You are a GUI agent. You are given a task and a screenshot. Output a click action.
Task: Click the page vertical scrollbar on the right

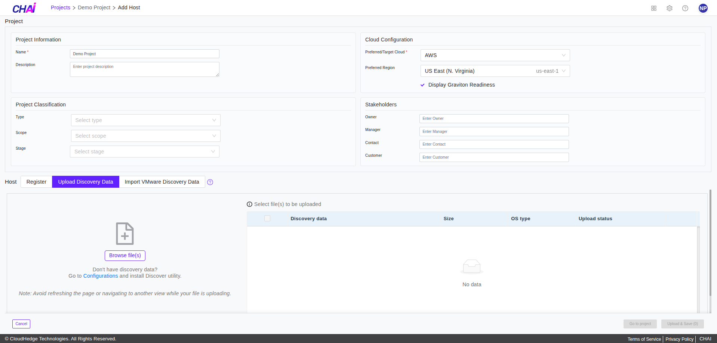(710, 243)
